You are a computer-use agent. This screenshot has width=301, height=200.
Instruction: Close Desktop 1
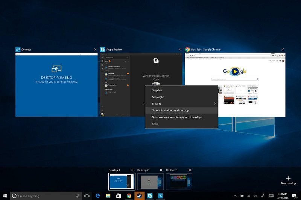tap(132, 170)
